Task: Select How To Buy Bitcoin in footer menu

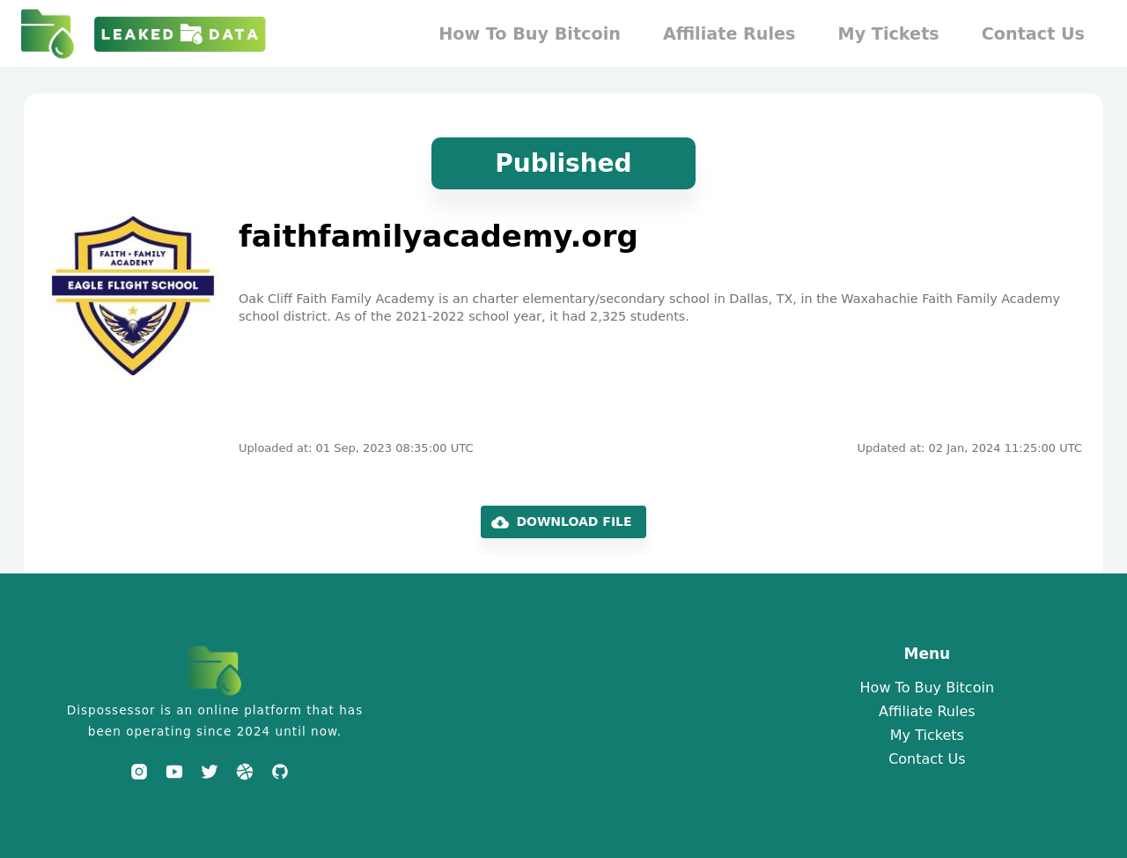Action: click(926, 687)
